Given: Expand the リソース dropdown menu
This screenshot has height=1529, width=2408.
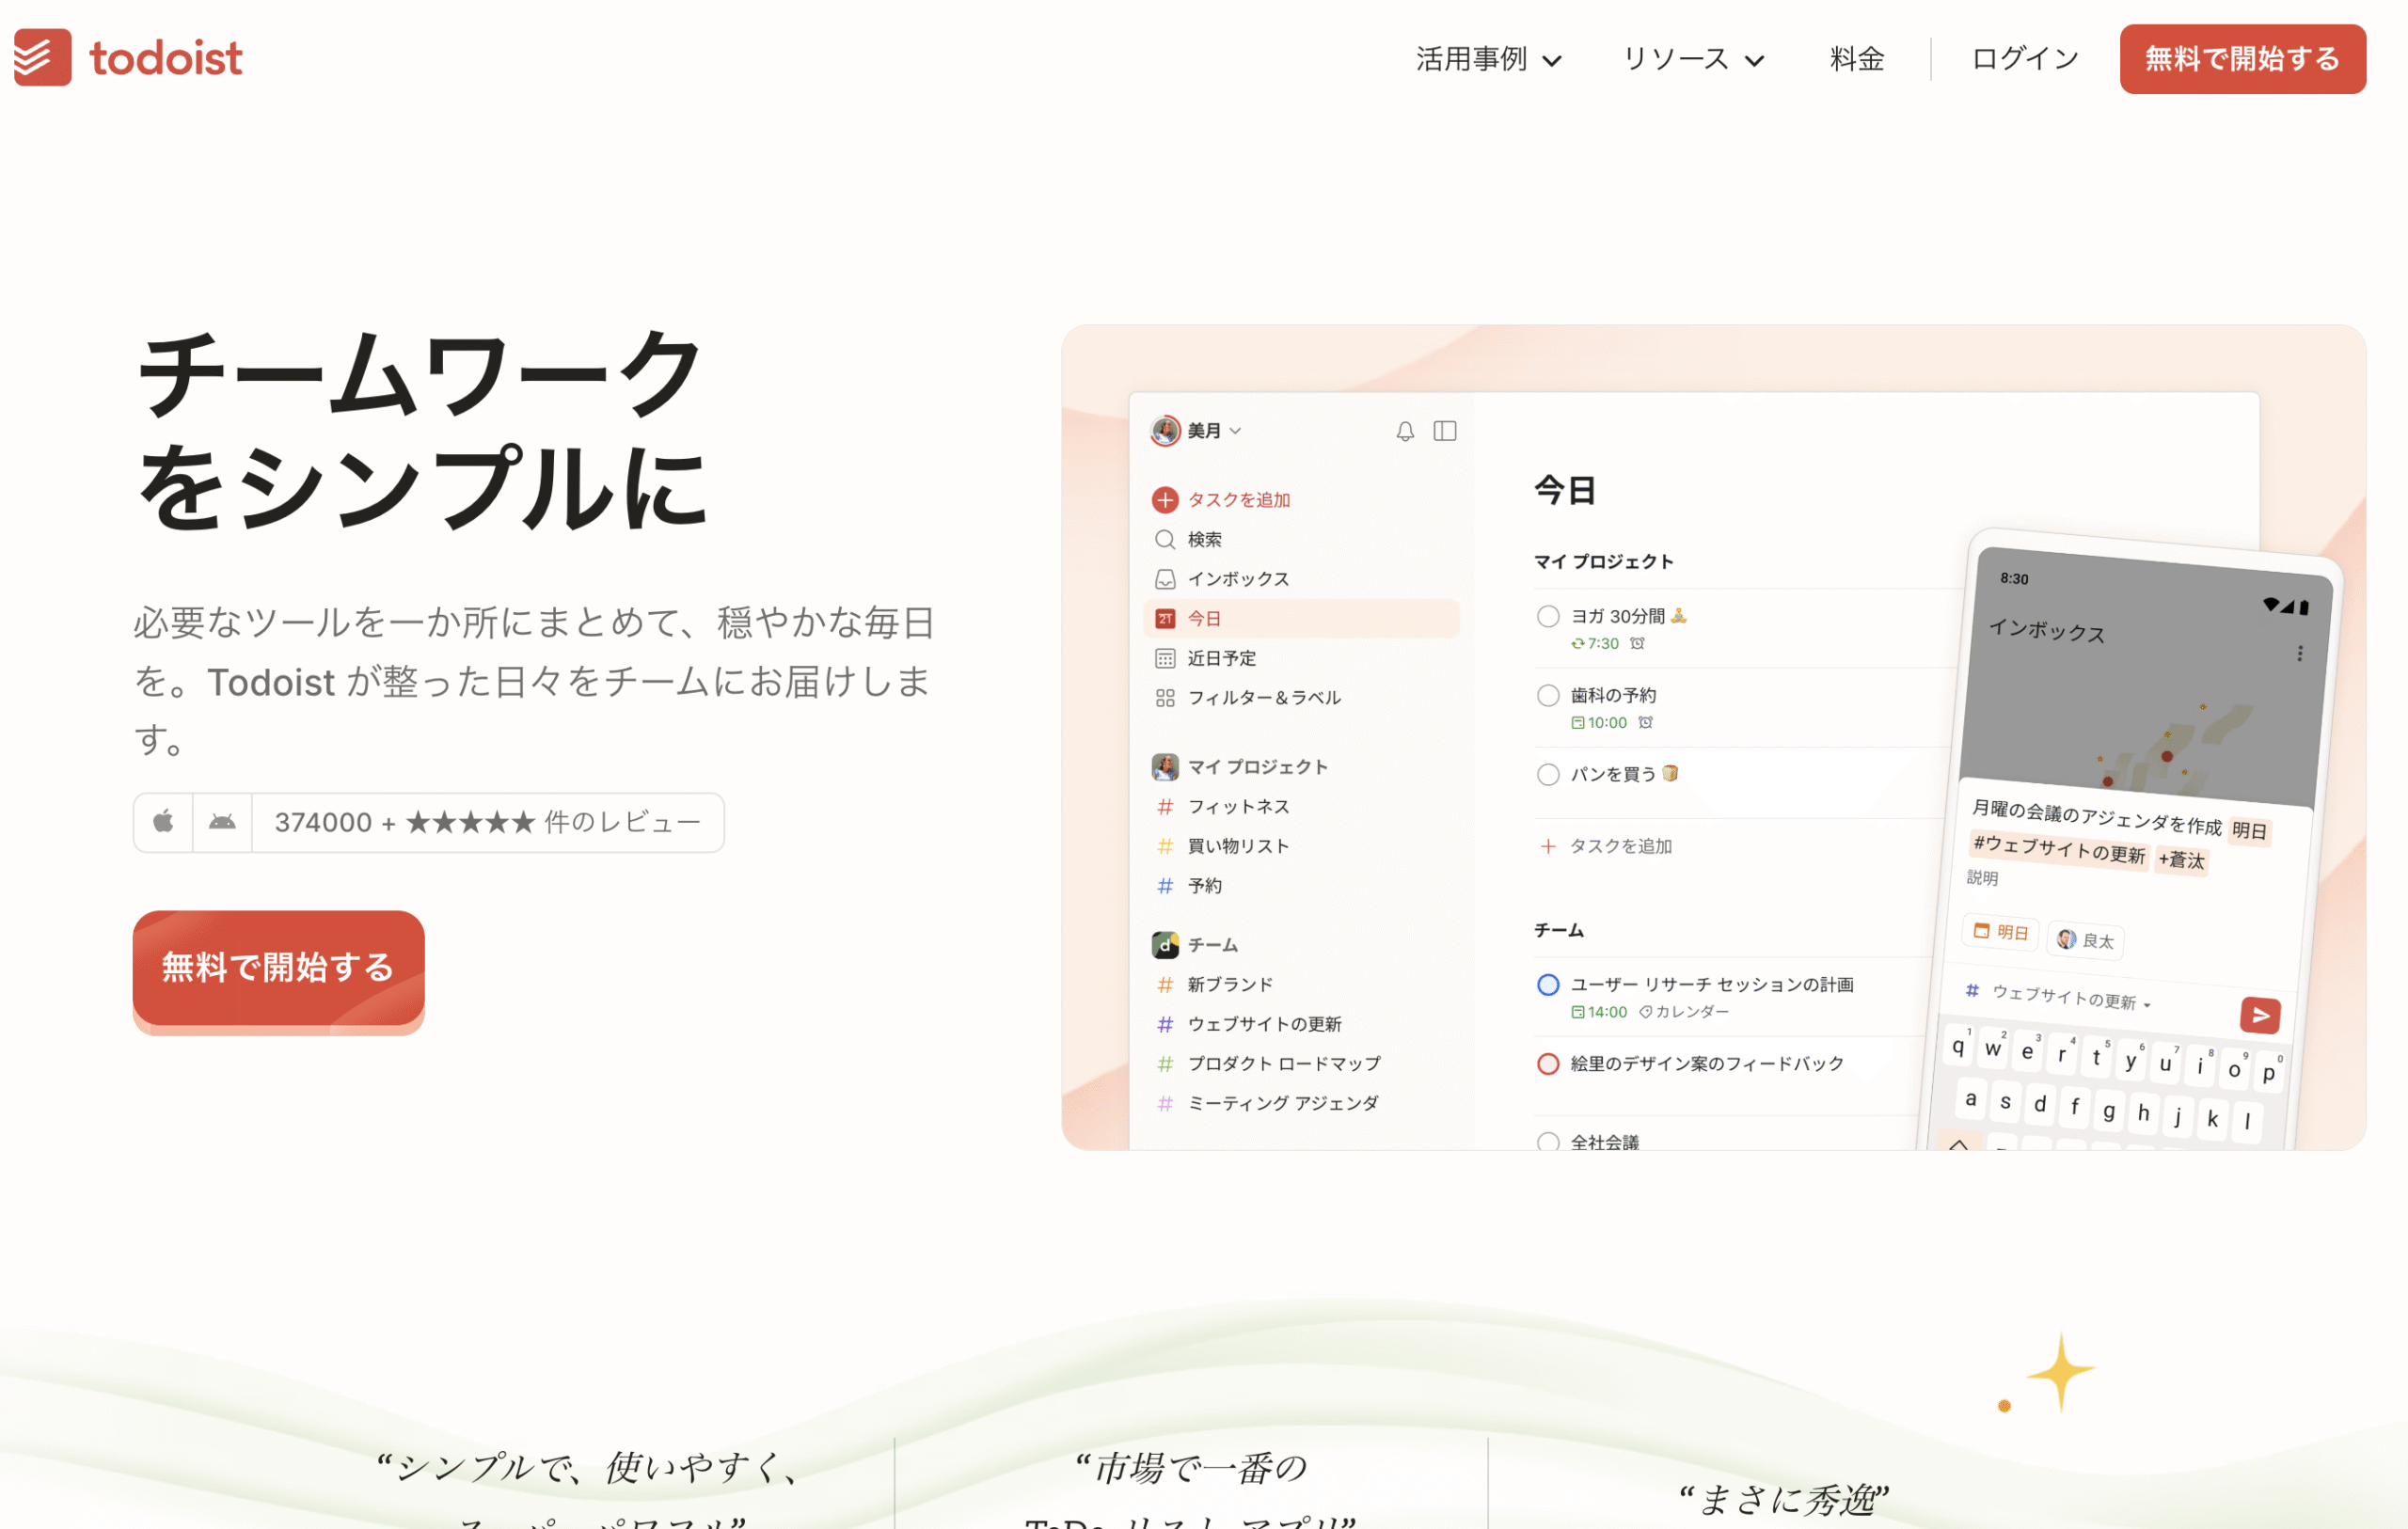Looking at the screenshot, I should (x=1692, y=59).
